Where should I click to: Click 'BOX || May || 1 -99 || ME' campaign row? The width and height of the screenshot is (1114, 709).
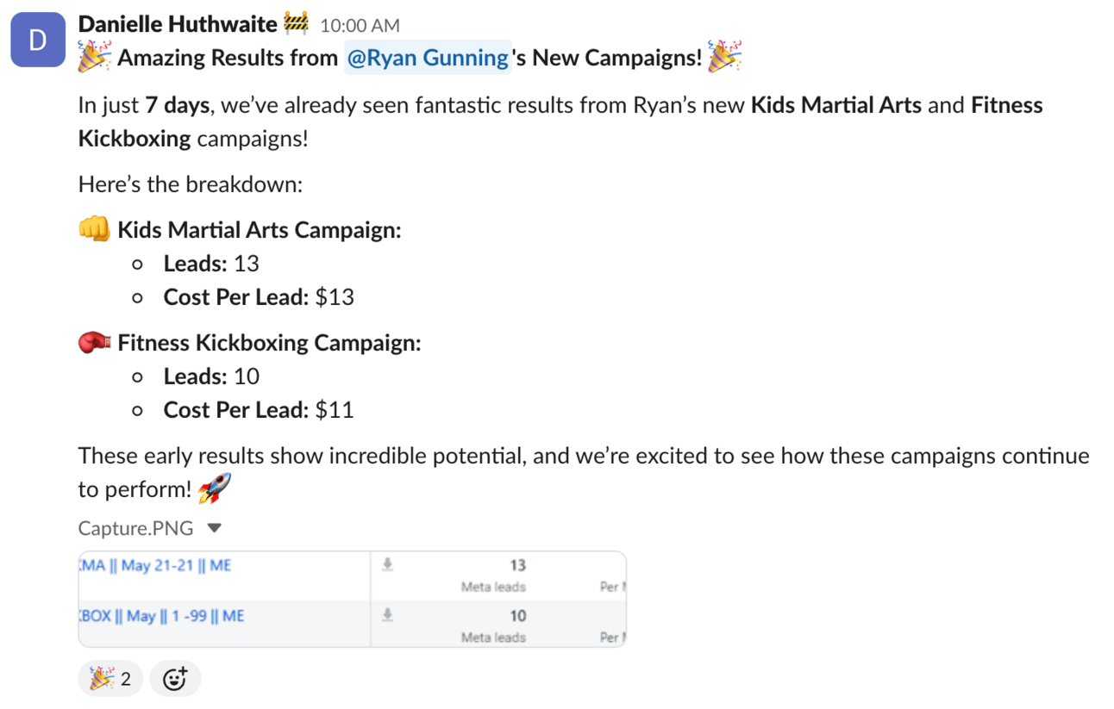tap(161, 616)
